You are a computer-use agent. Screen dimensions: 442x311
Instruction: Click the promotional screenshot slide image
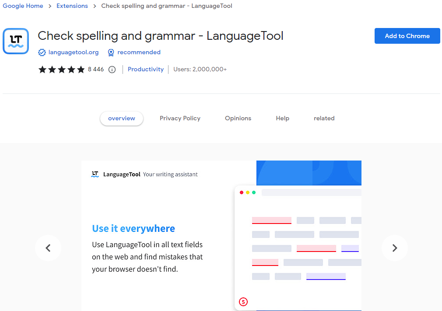coord(221,236)
